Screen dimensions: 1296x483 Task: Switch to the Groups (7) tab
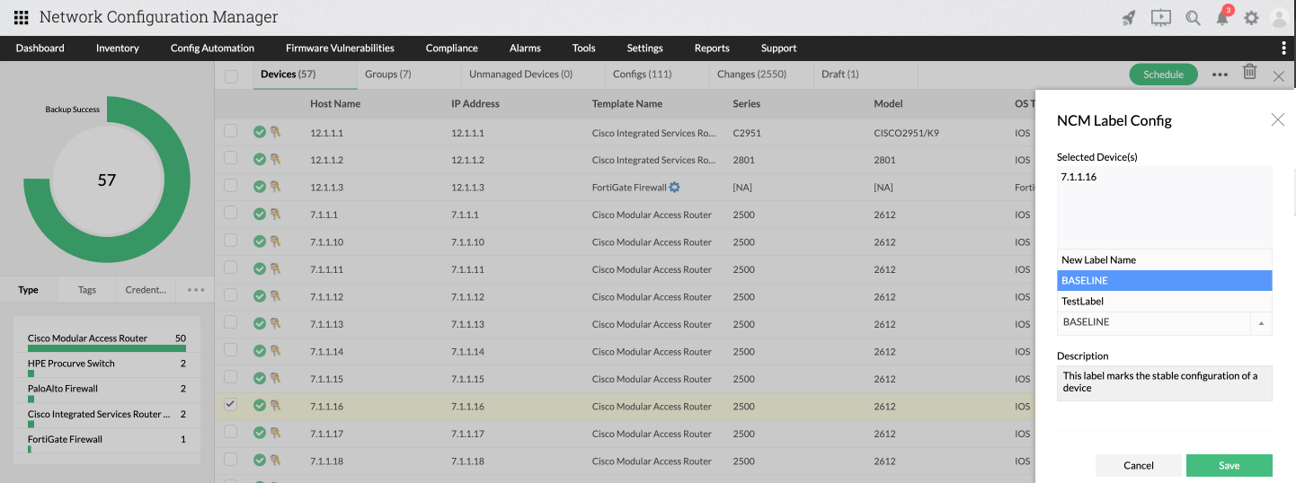tap(388, 75)
